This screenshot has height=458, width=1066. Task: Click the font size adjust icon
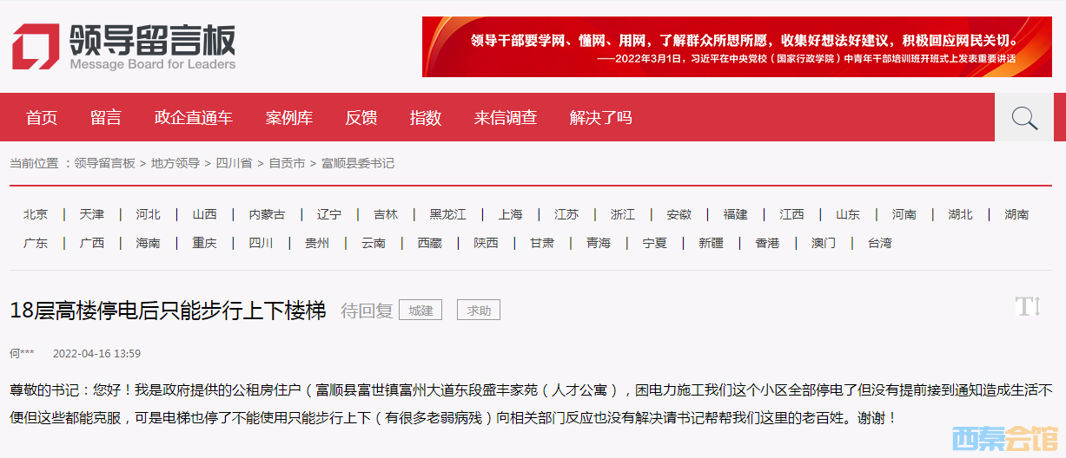pyautogui.click(x=1028, y=307)
